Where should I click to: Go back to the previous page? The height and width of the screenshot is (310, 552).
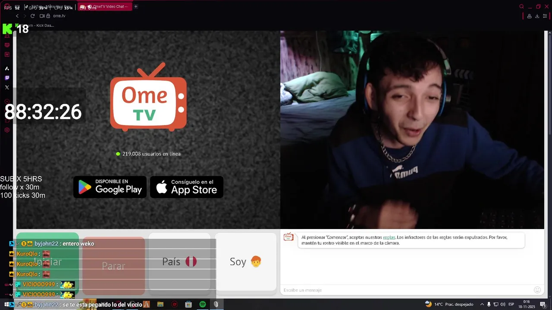coord(17,16)
